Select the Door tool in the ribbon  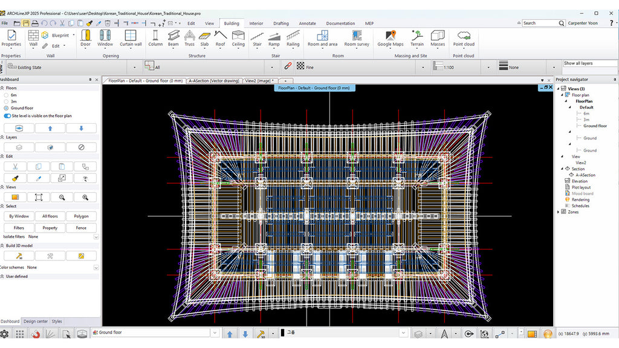[86, 38]
